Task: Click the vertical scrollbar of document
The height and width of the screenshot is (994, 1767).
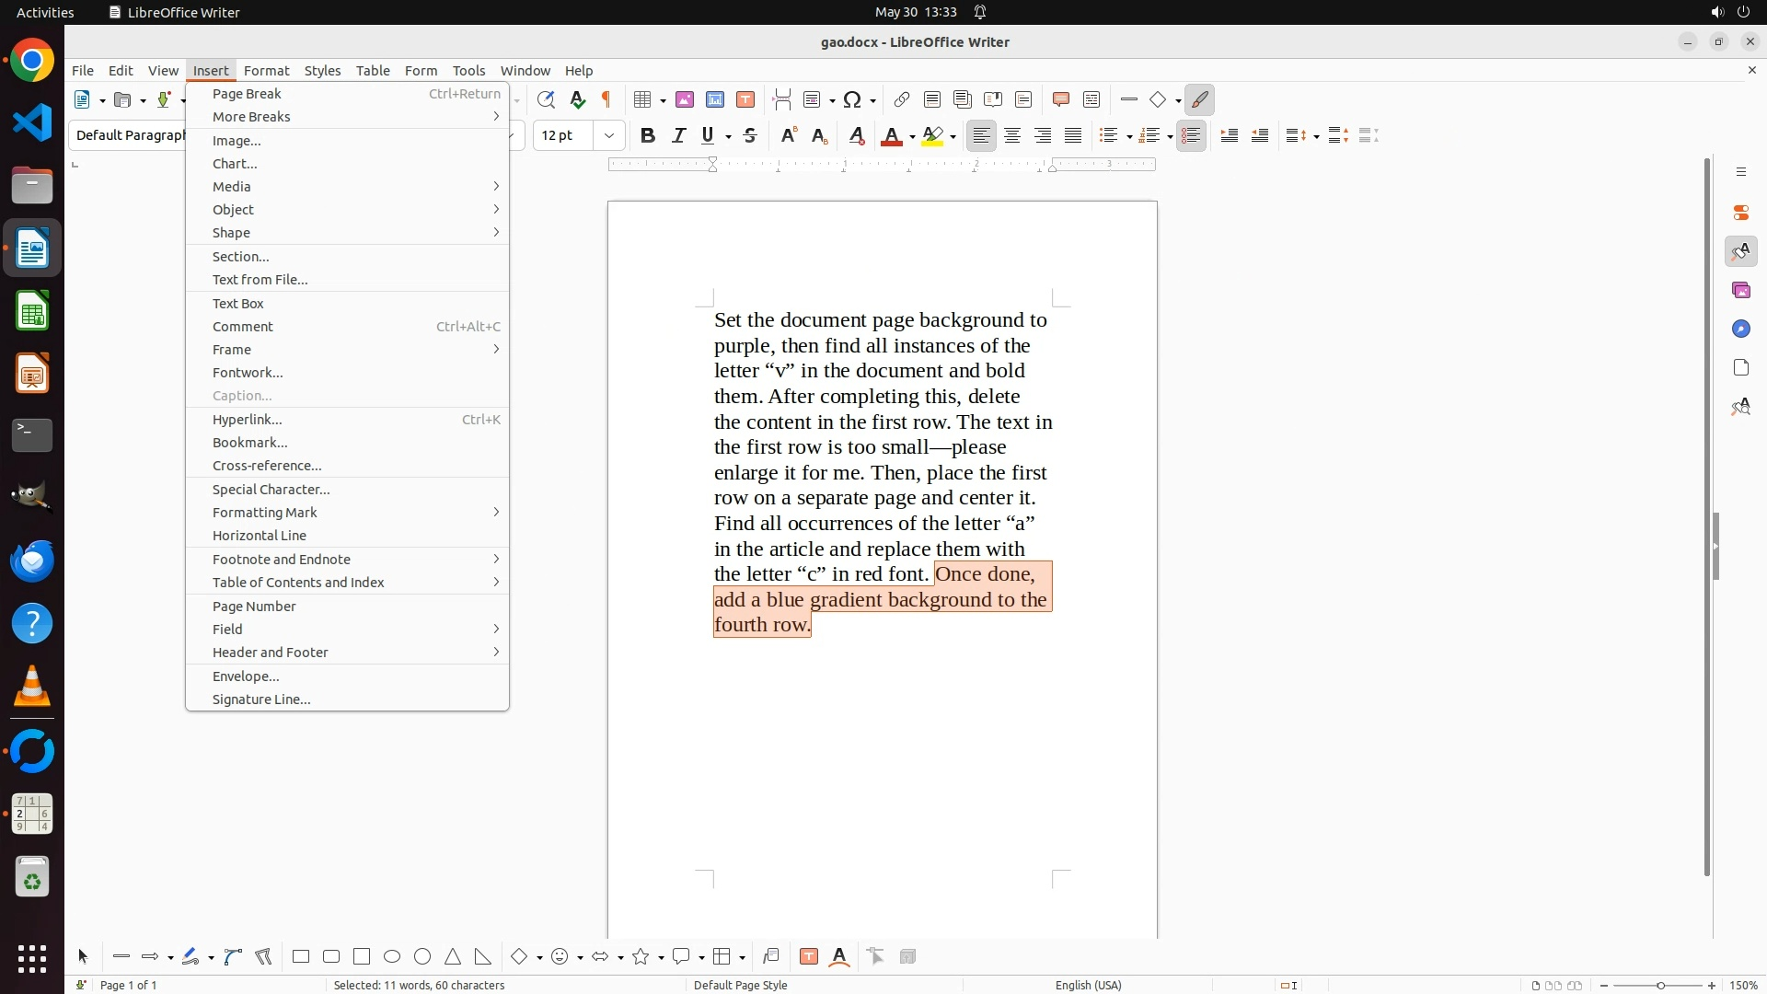Action: click(1707, 515)
